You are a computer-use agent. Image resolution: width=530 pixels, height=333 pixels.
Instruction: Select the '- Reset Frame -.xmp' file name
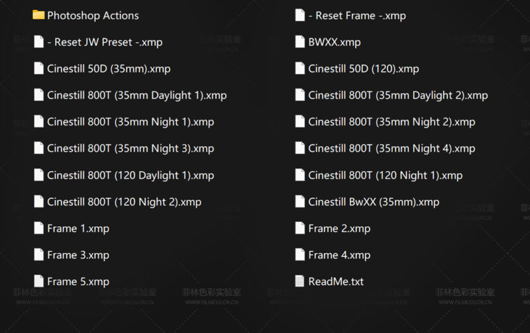tap(357, 16)
